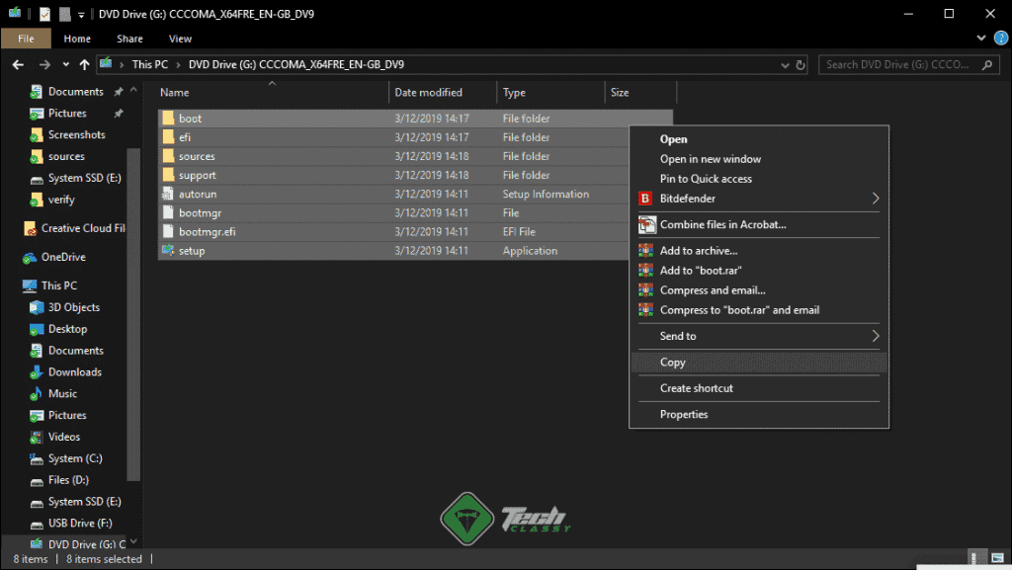Select Copy from the context menu
Image resolution: width=1012 pixels, height=570 pixels.
point(672,363)
